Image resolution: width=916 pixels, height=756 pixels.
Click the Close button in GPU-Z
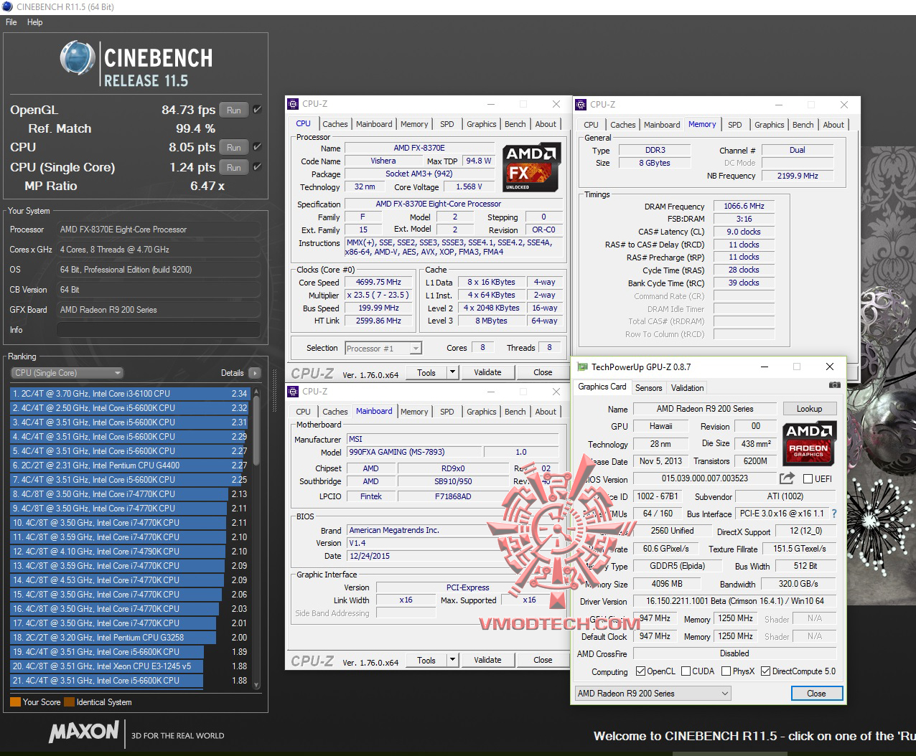point(816,693)
